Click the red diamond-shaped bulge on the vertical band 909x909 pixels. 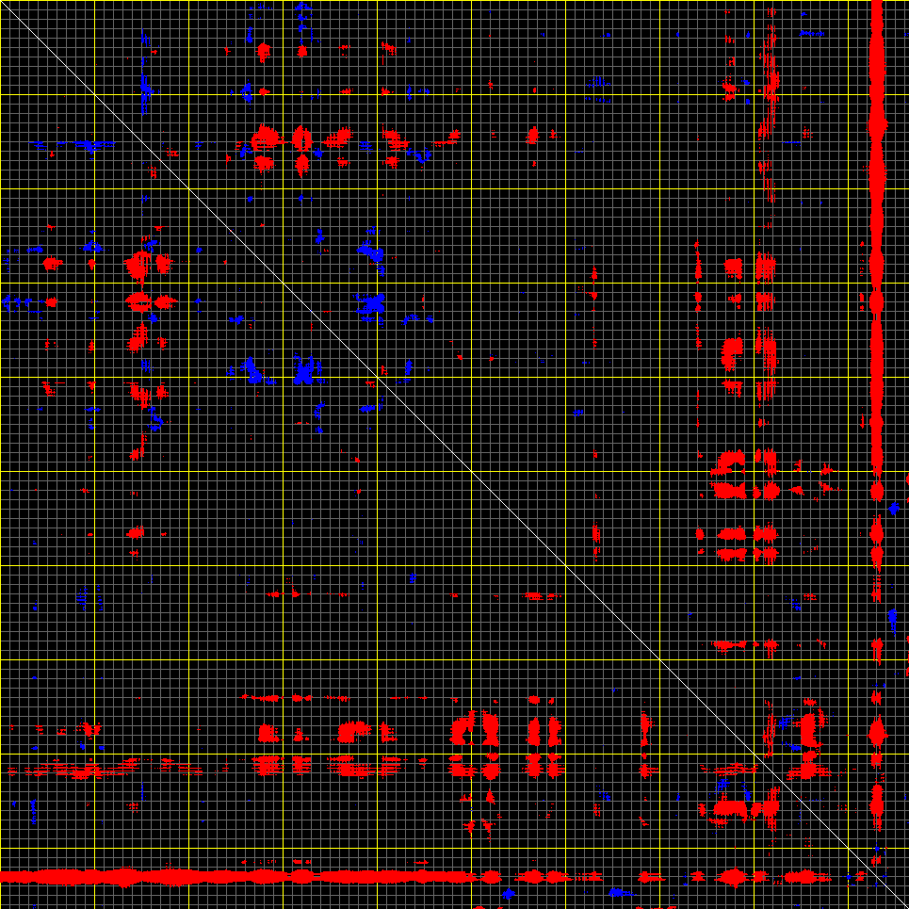877,733
